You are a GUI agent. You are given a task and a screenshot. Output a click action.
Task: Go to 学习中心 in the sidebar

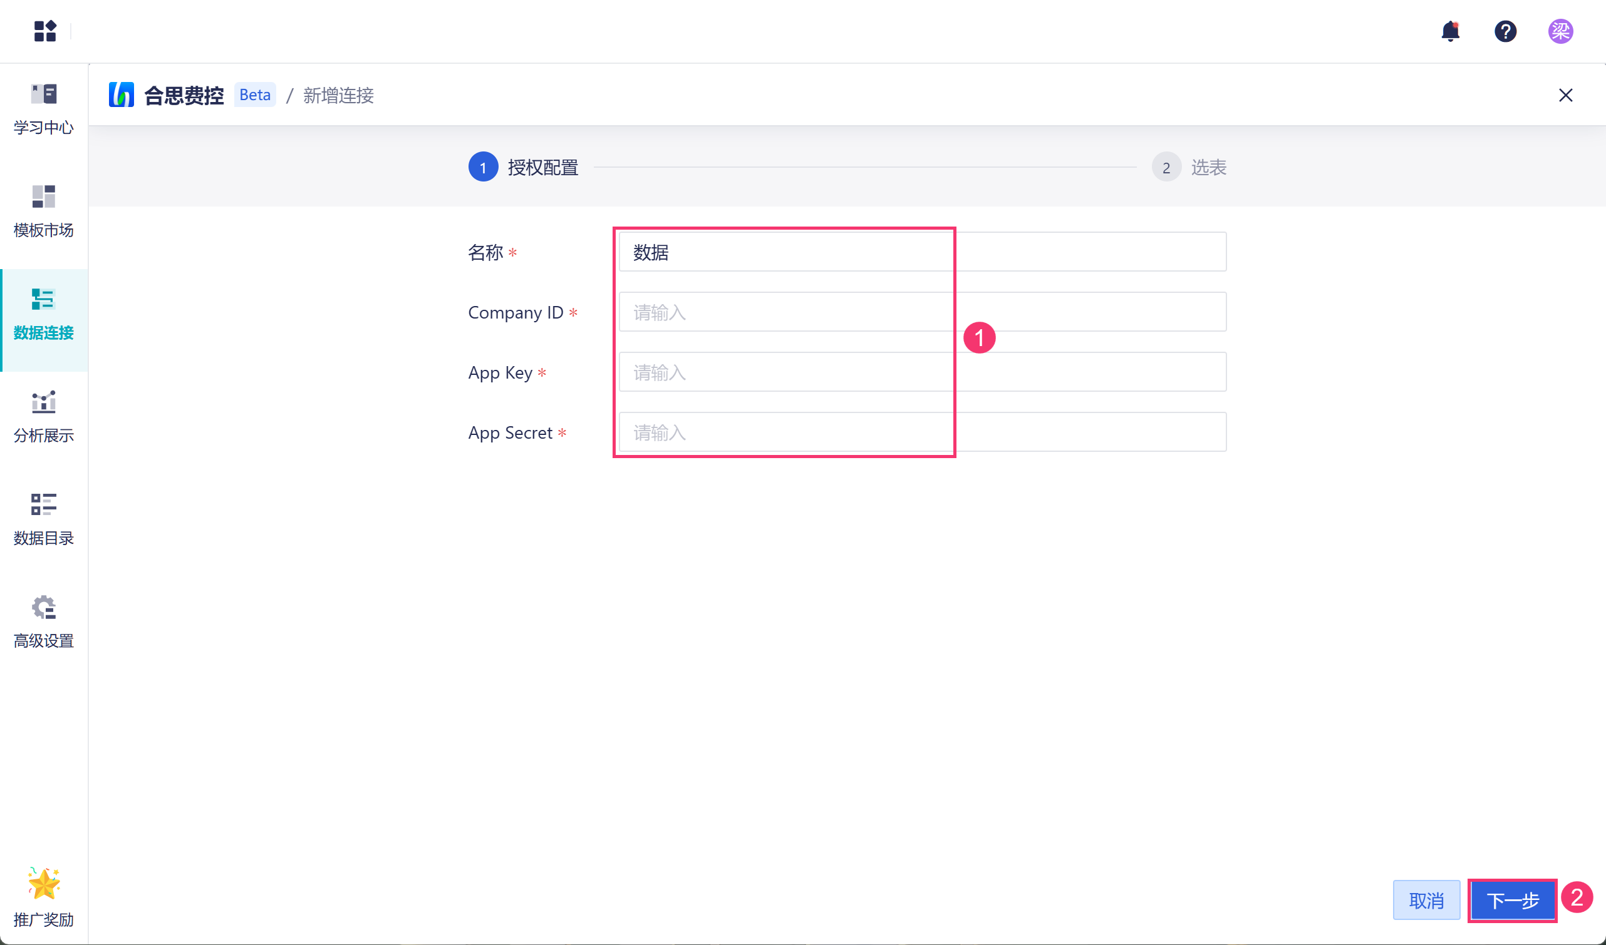click(43, 108)
